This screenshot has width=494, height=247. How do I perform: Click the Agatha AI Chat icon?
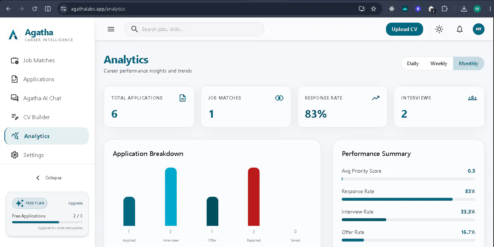pyautogui.click(x=15, y=98)
